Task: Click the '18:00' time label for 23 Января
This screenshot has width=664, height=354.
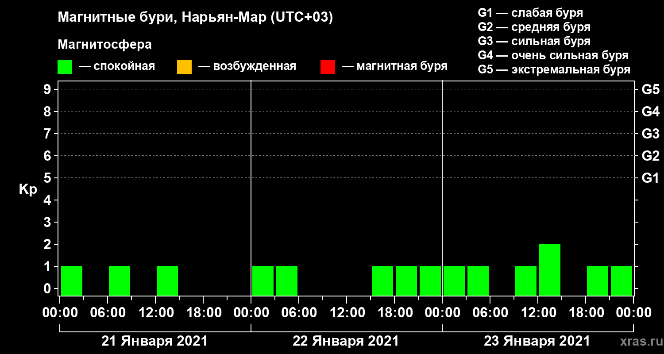Action: coord(586,312)
